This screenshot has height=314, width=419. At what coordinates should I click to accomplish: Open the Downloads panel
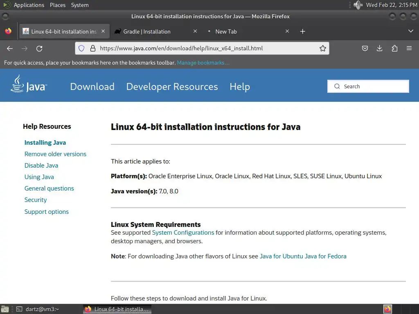(x=379, y=48)
